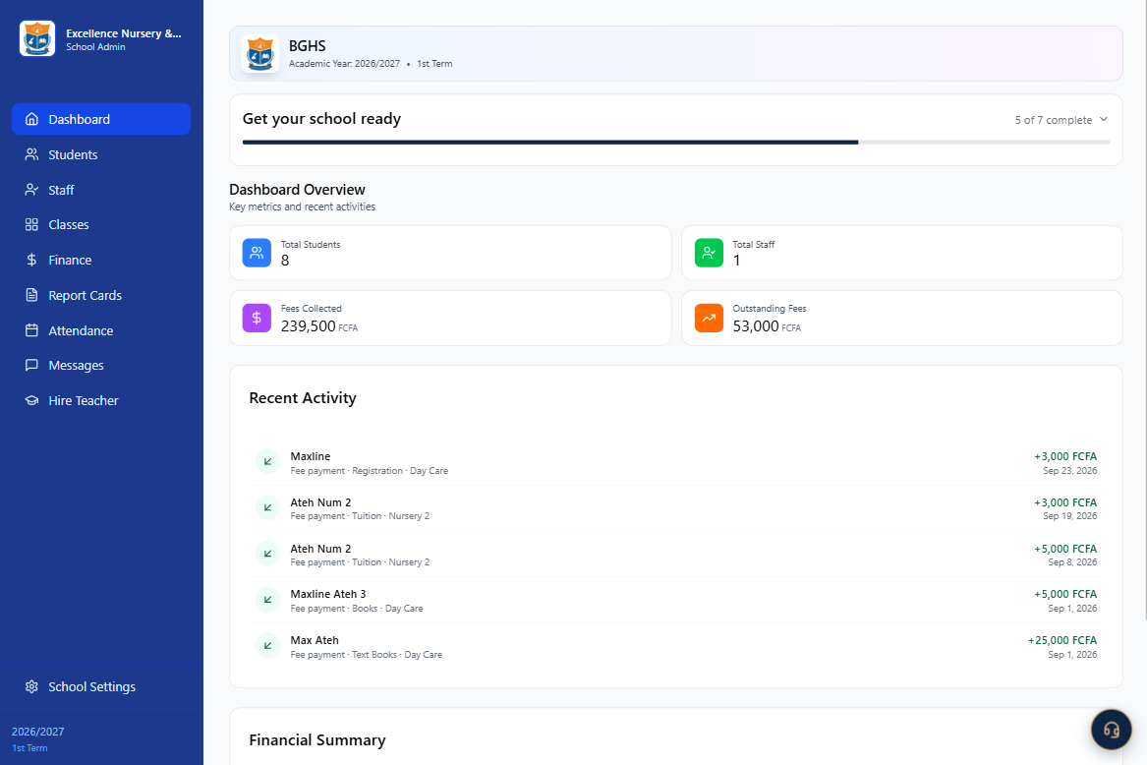This screenshot has width=1147, height=765.
Task: Click the green Total Staff icon
Action: tap(709, 253)
